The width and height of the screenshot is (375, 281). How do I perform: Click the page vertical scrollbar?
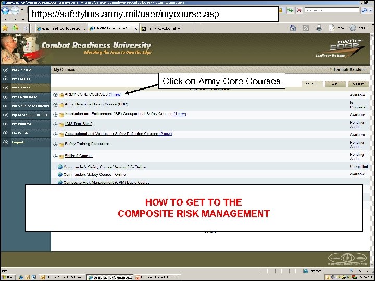coord(372,150)
